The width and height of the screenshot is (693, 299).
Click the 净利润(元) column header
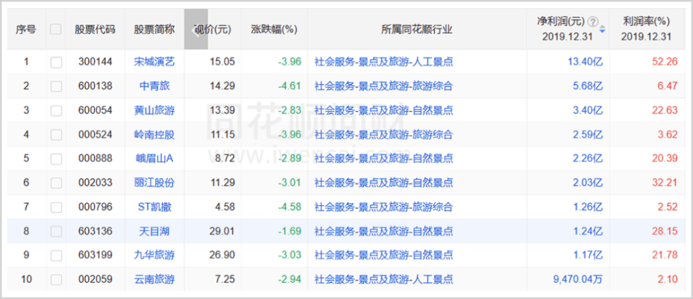point(561,21)
